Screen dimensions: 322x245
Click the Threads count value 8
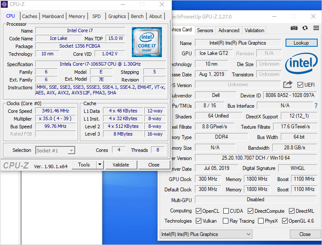[x=158, y=150]
